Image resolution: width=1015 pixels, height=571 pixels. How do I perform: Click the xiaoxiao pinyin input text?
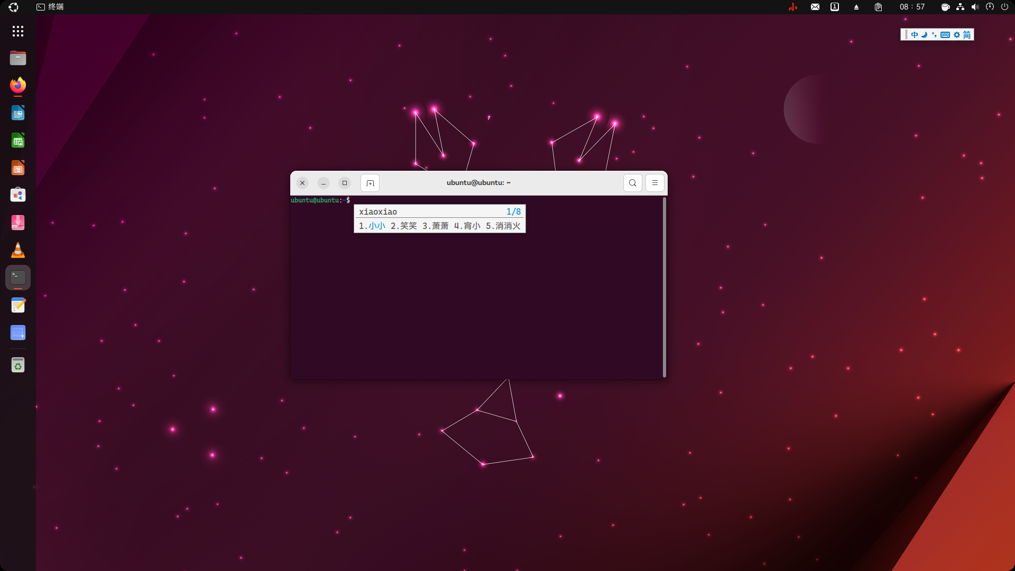378,211
